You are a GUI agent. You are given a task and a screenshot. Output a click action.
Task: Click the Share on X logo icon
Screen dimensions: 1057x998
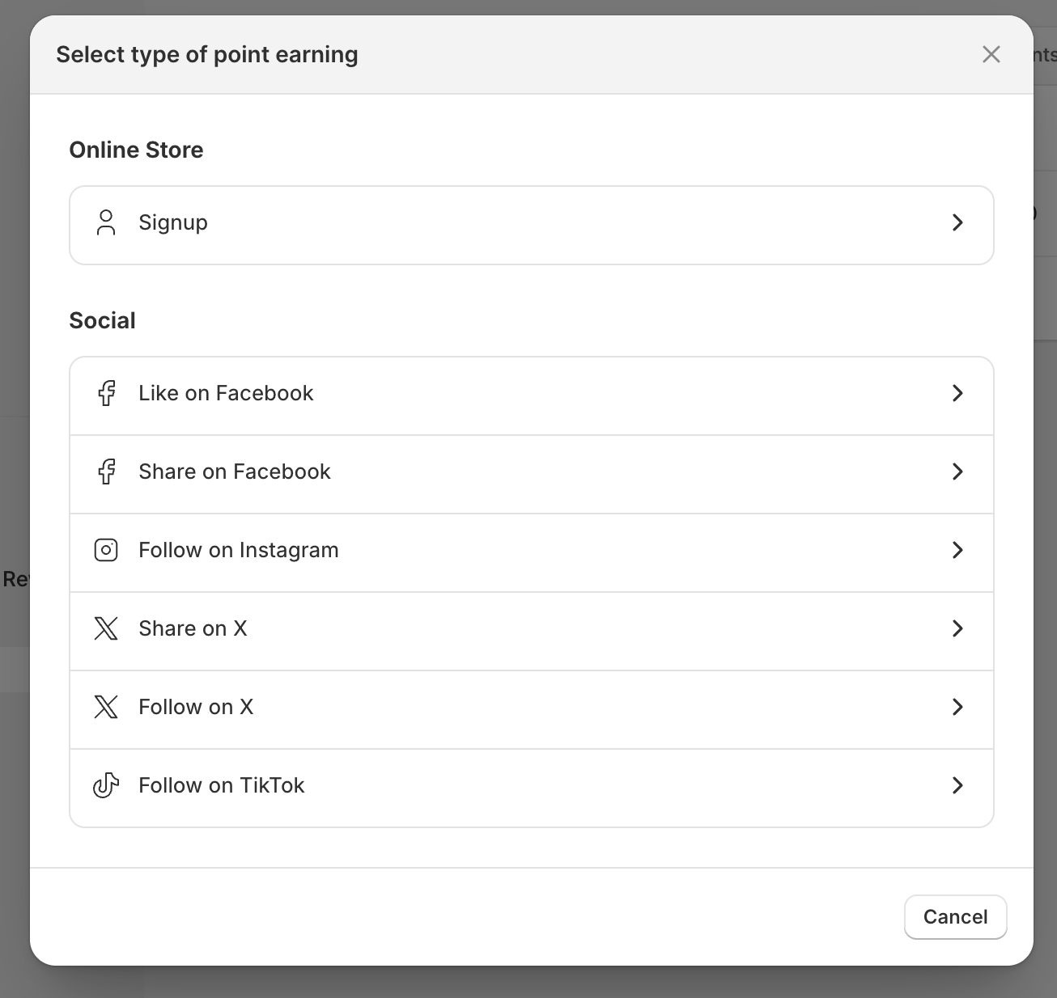(106, 628)
